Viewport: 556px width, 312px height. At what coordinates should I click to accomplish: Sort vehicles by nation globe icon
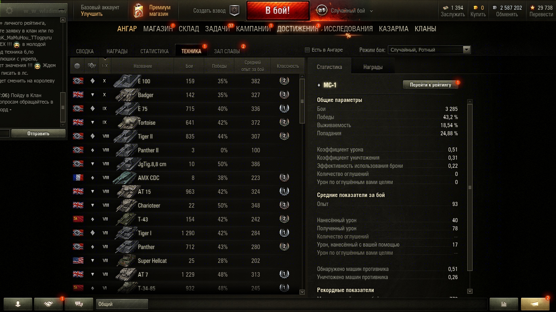pos(77,66)
